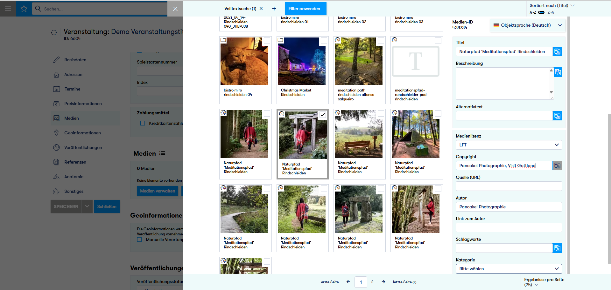Viewport: 611px width, 290px height.
Task: Click folder icon on Christmas Market tile
Action: click(280, 40)
